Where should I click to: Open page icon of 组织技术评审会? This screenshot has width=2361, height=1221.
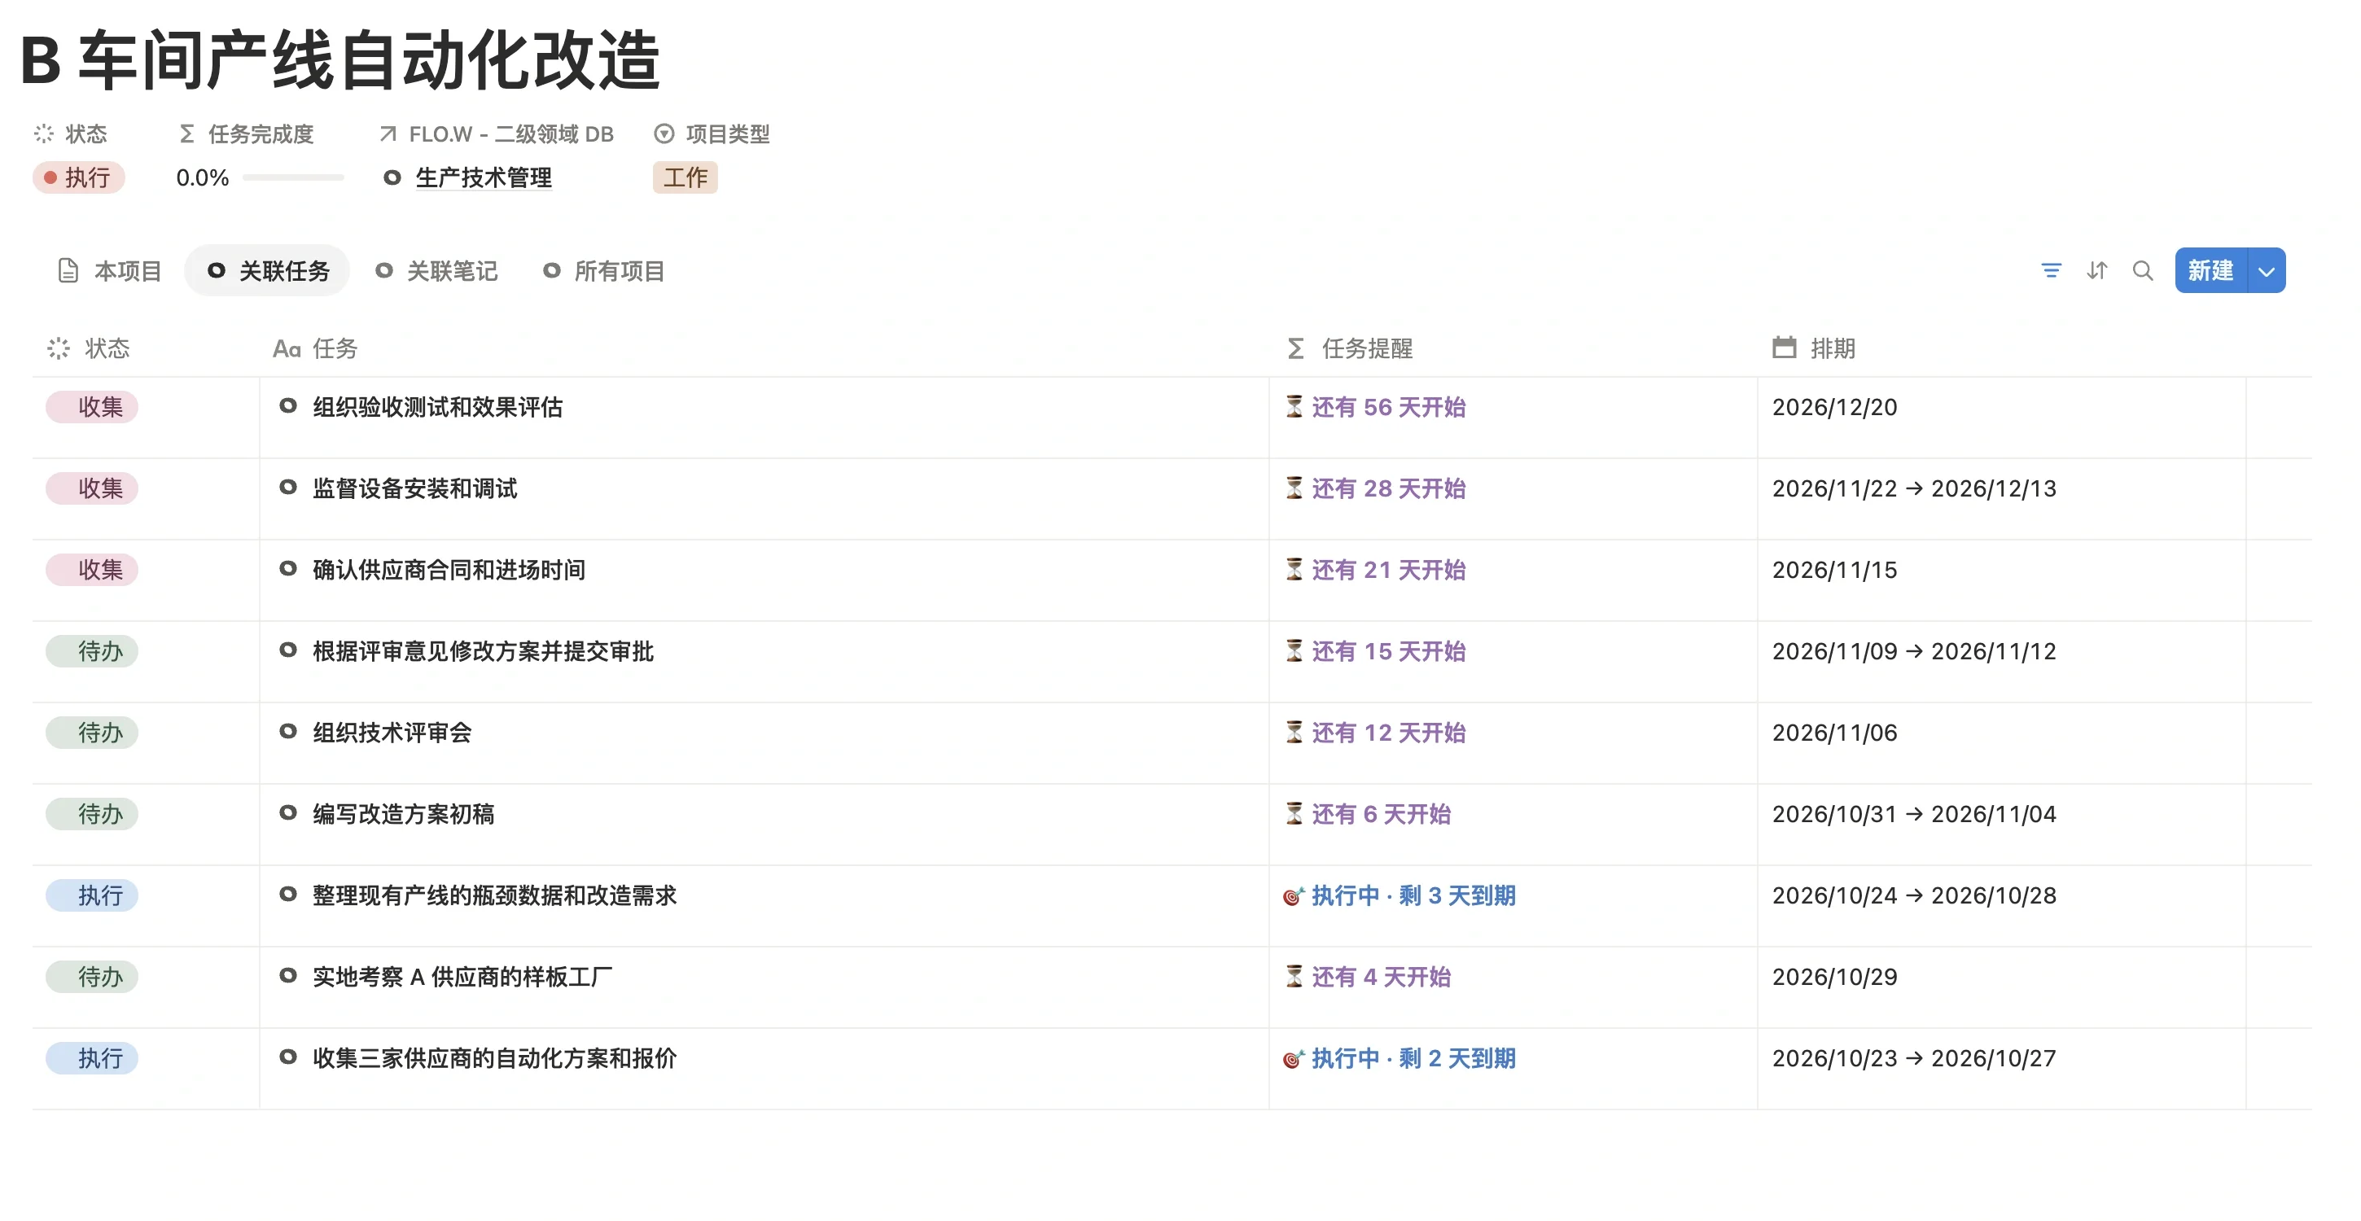(x=287, y=732)
